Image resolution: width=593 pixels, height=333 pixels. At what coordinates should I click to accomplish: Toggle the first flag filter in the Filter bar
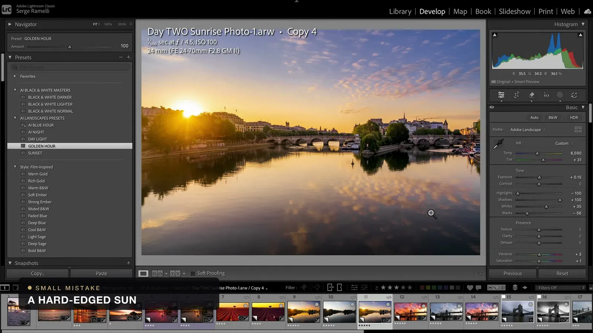[304, 287]
